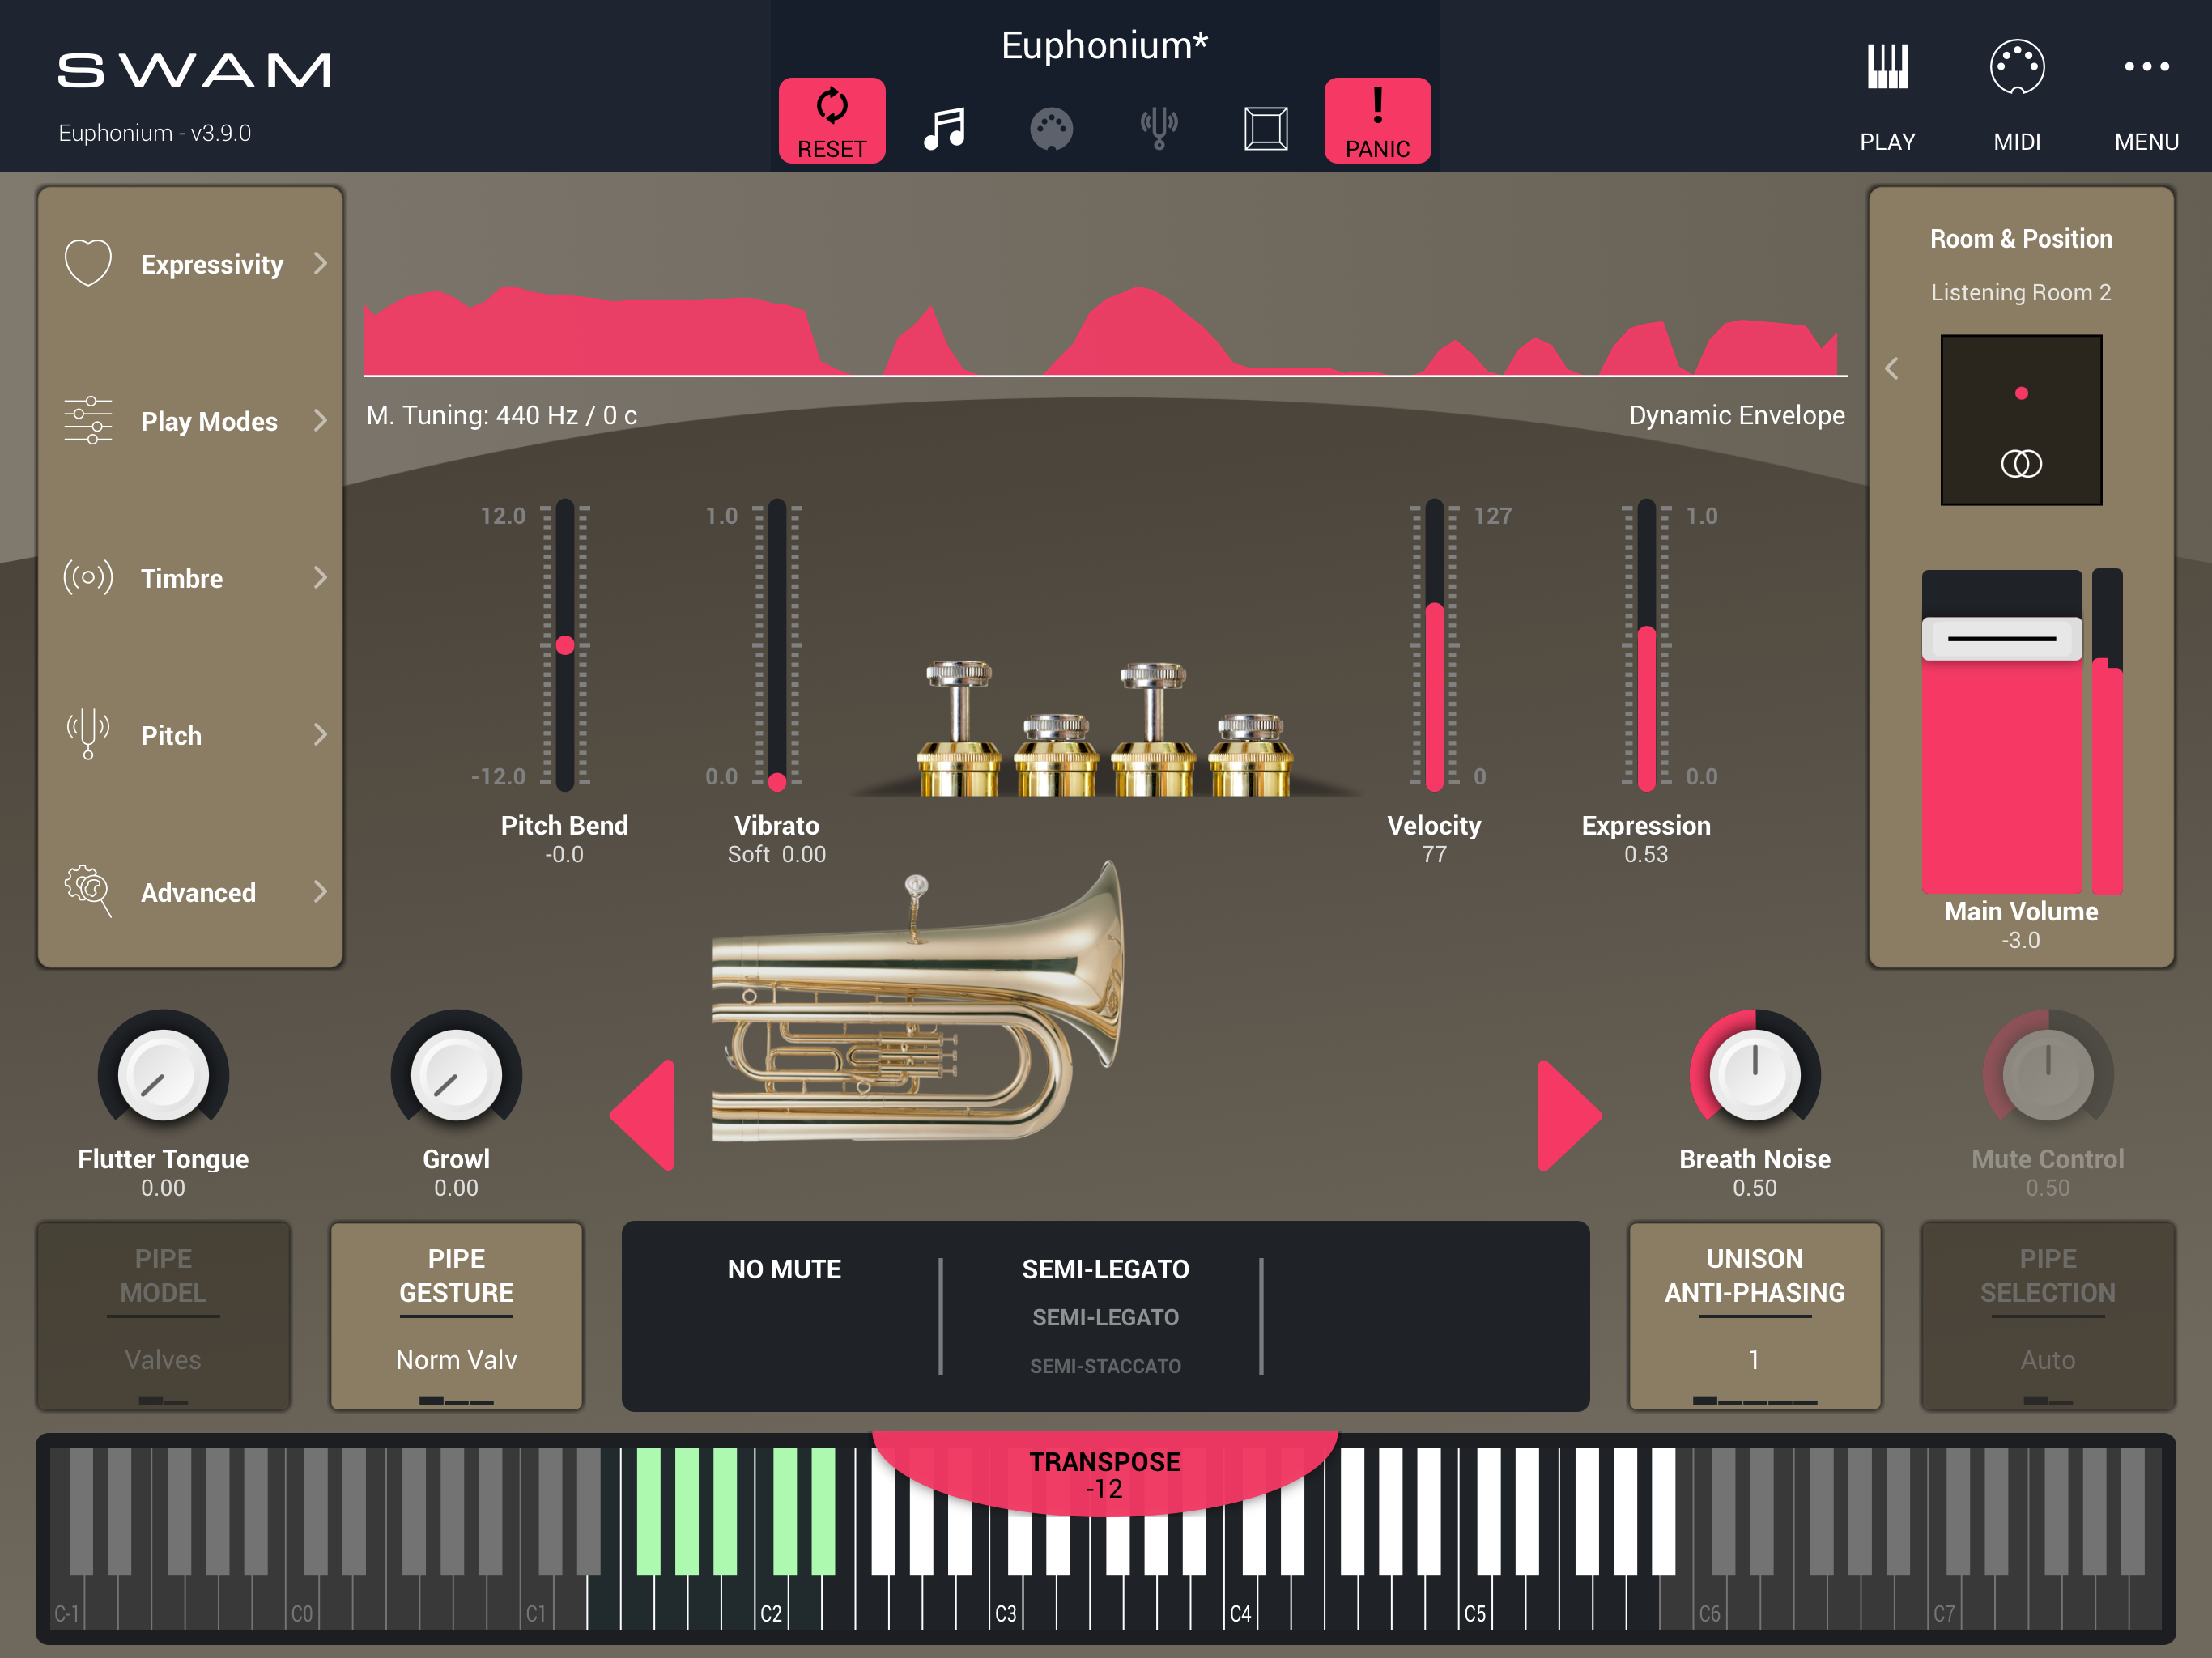Click the TRANSPOSE -12 tab

[x=1105, y=1474]
